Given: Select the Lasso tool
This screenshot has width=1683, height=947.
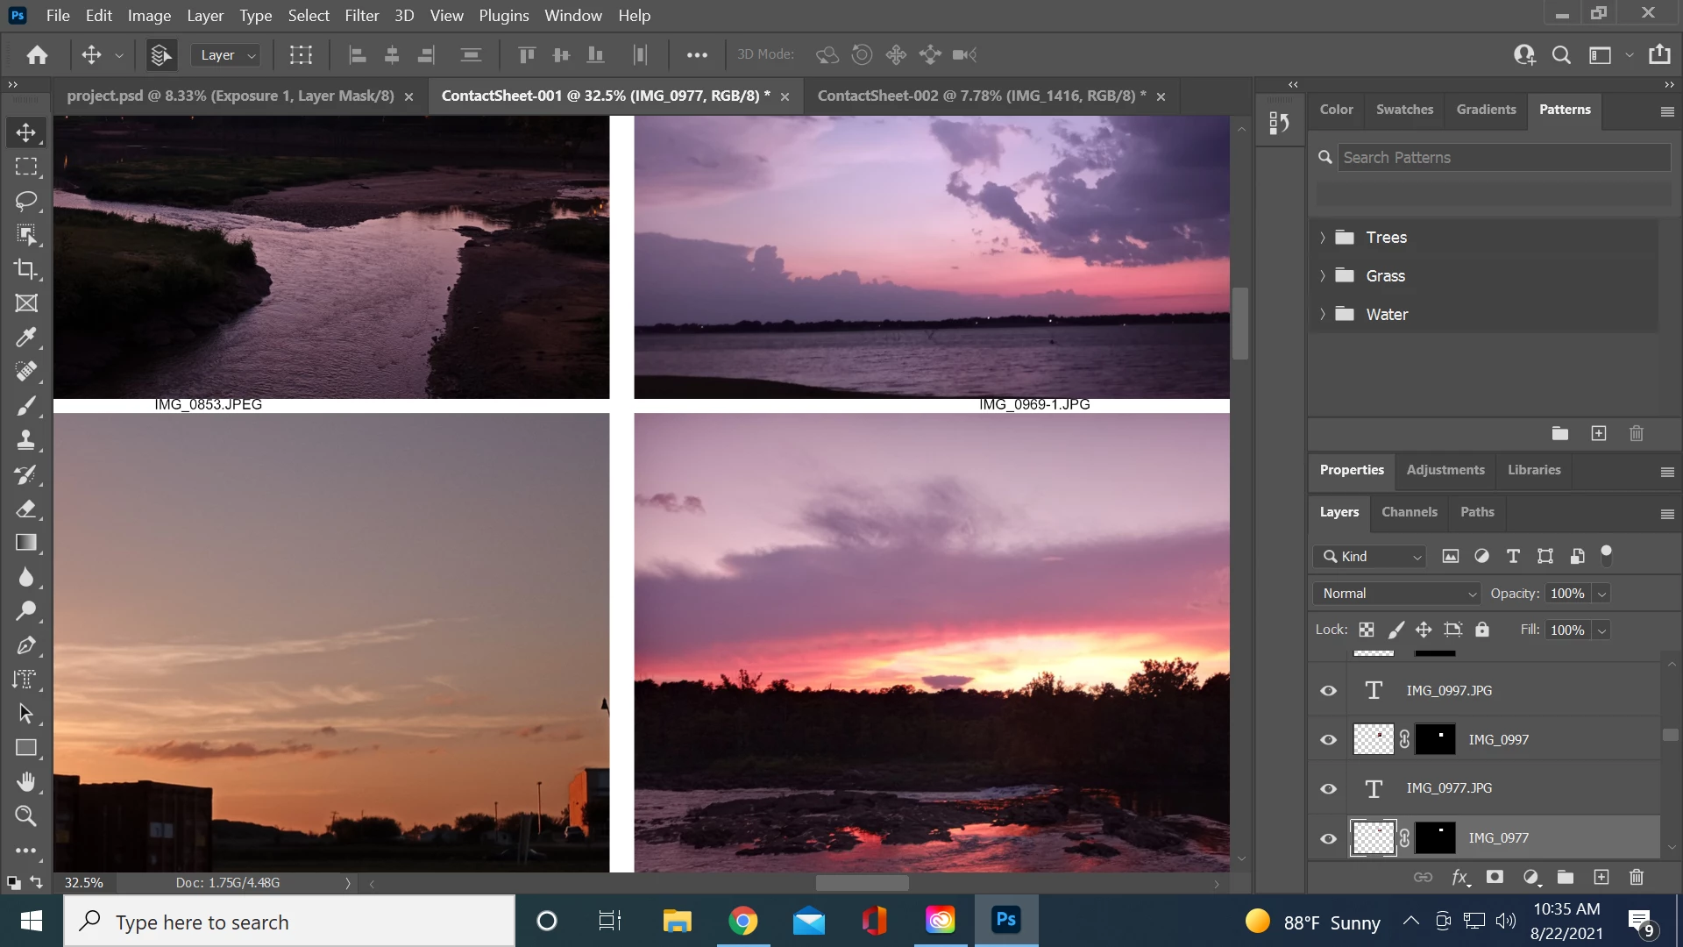Looking at the screenshot, I should [26, 201].
